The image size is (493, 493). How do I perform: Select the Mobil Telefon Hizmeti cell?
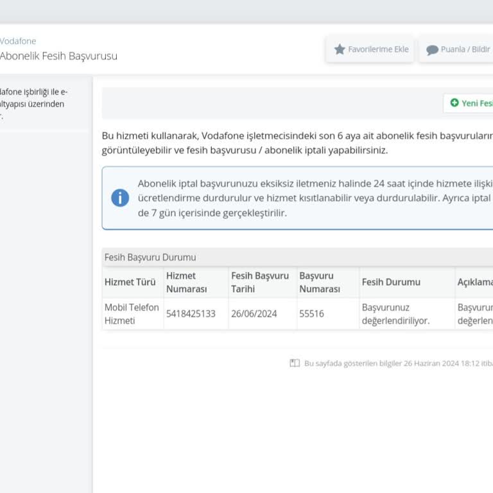pyautogui.click(x=132, y=314)
